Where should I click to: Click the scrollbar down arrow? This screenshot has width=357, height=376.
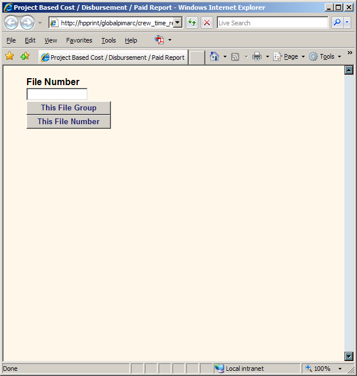349,356
